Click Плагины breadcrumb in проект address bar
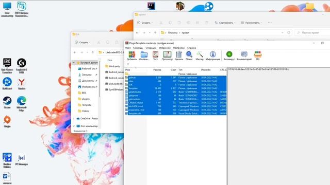Image resolution: width=330 pixels, height=185 pixels. (173, 33)
